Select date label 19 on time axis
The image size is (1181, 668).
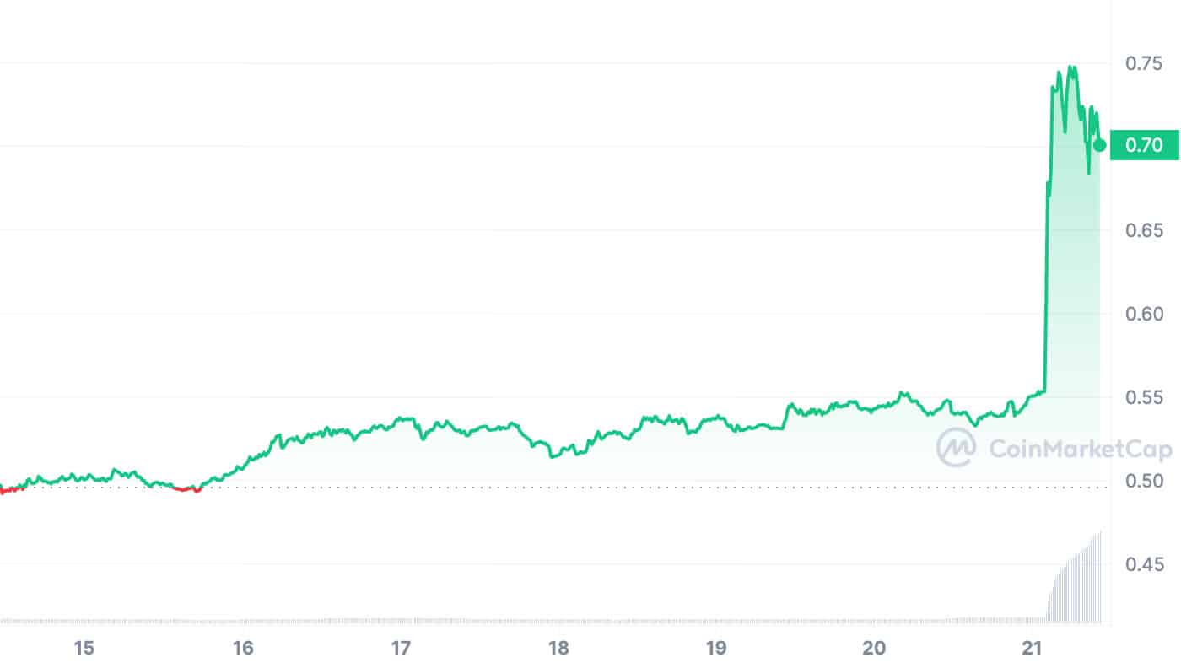716,648
